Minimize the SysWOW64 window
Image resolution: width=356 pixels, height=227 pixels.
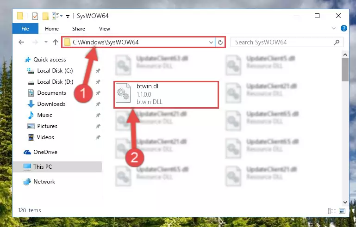pos(296,16)
